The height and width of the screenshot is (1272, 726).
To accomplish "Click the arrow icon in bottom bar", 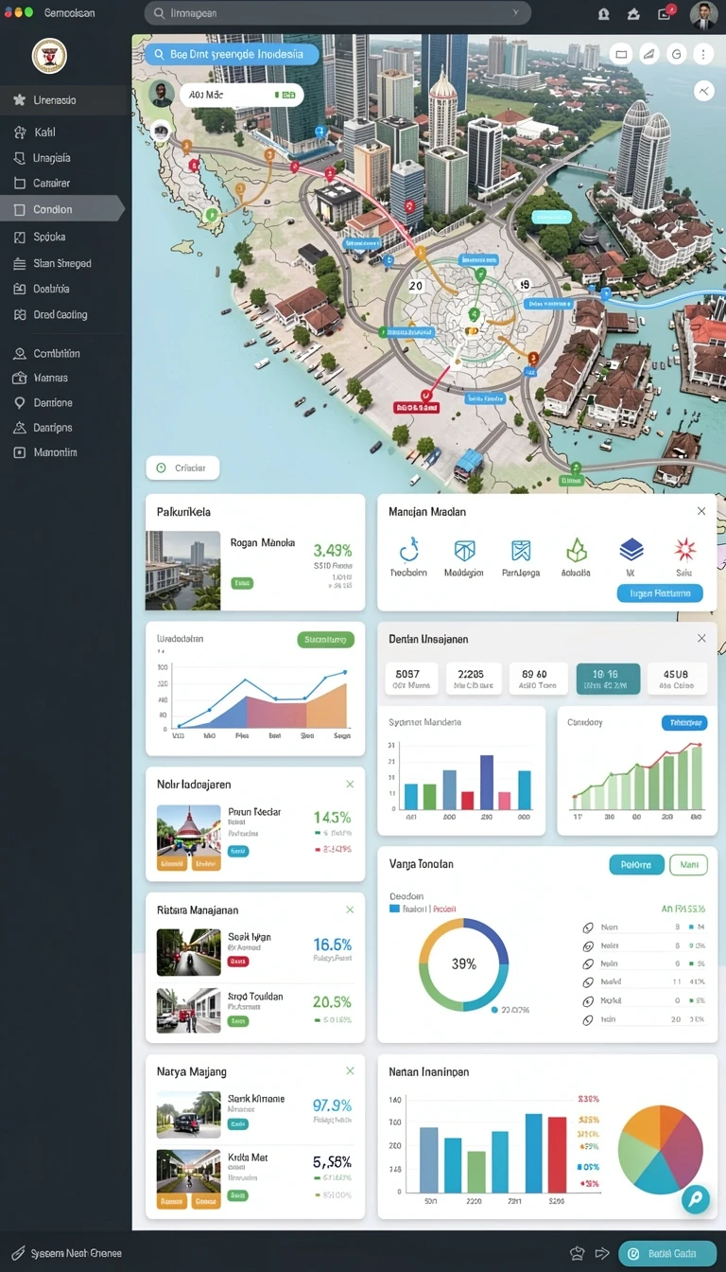I will pos(602,1254).
